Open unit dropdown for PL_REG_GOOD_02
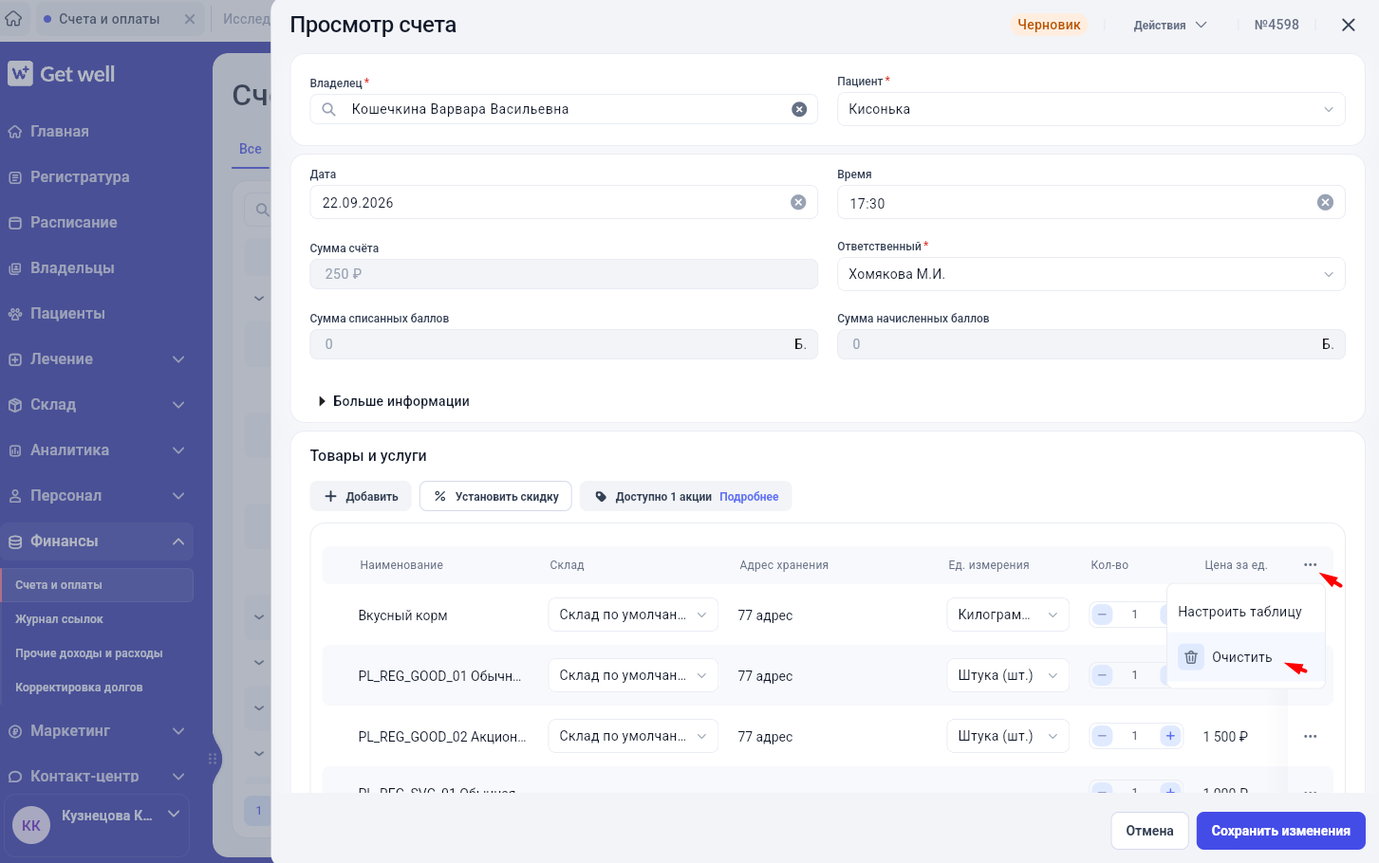 [x=1008, y=736]
